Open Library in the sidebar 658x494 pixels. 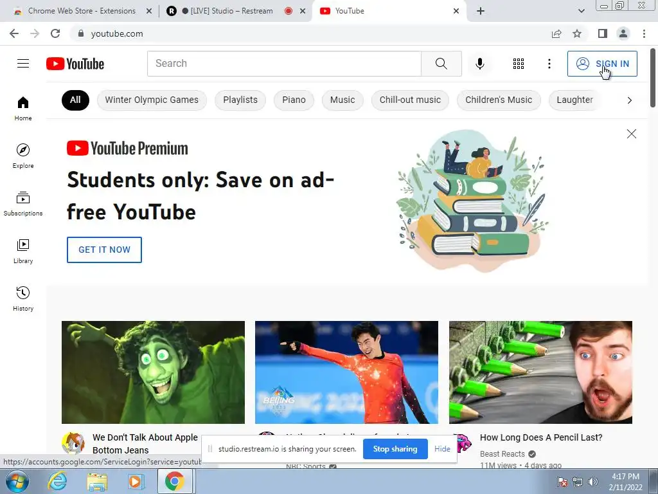tap(23, 252)
